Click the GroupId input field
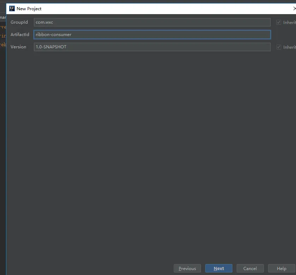 [152, 22]
